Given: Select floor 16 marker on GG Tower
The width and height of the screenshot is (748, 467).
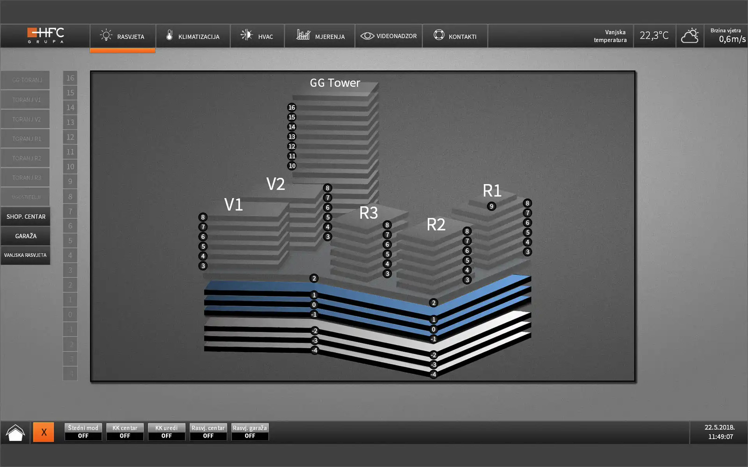Looking at the screenshot, I should [x=292, y=107].
